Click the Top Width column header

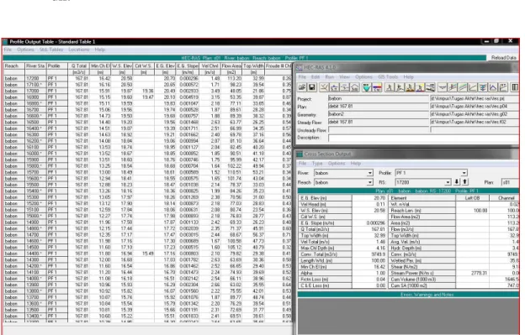coord(253,65)
